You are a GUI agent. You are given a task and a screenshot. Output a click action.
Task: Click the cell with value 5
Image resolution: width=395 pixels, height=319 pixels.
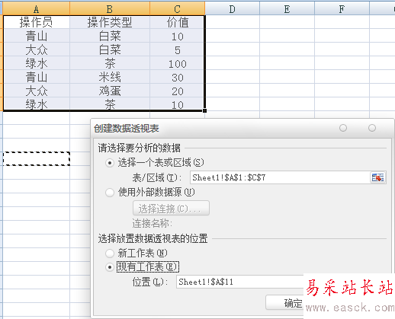(x=178, y=49)
